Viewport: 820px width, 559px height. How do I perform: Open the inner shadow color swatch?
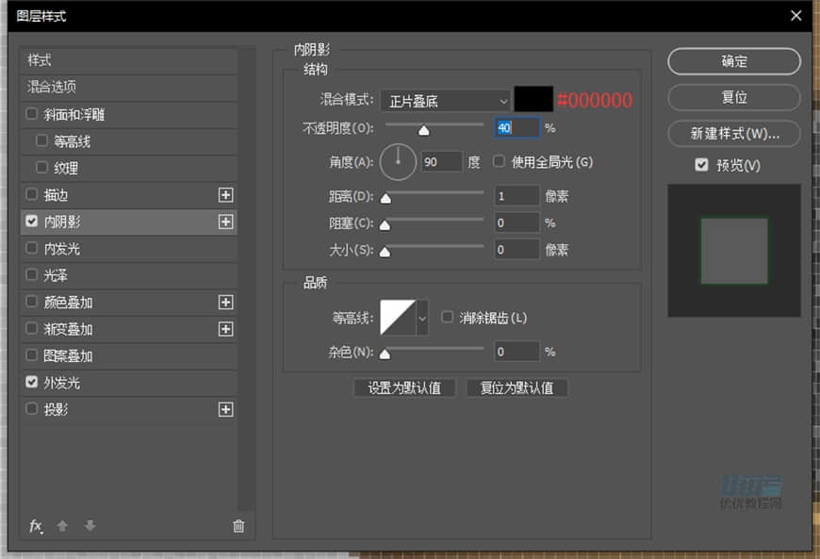coord(531,100)
